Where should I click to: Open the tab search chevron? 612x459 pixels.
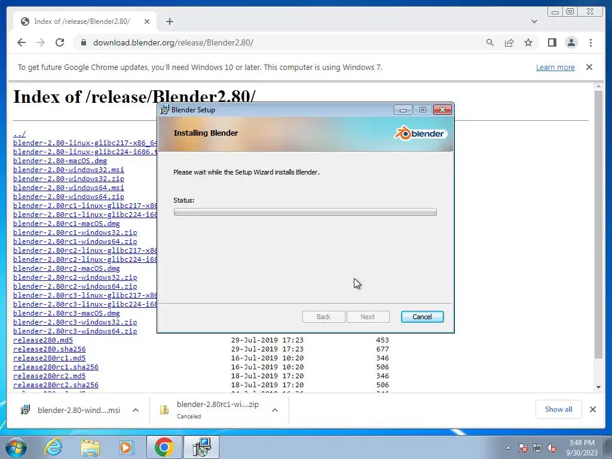[534, 22]
